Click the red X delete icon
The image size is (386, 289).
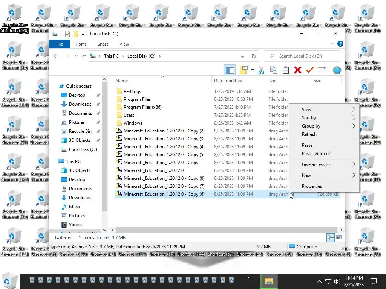pos(298,70)
